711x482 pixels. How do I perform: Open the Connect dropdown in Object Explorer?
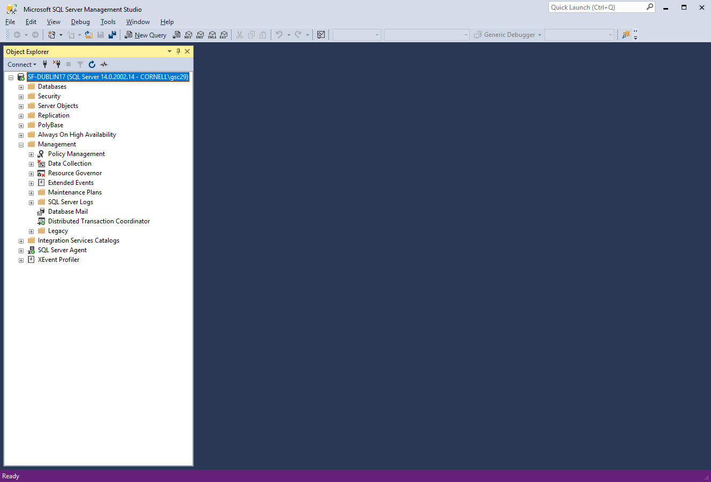[x=22, y=64]
